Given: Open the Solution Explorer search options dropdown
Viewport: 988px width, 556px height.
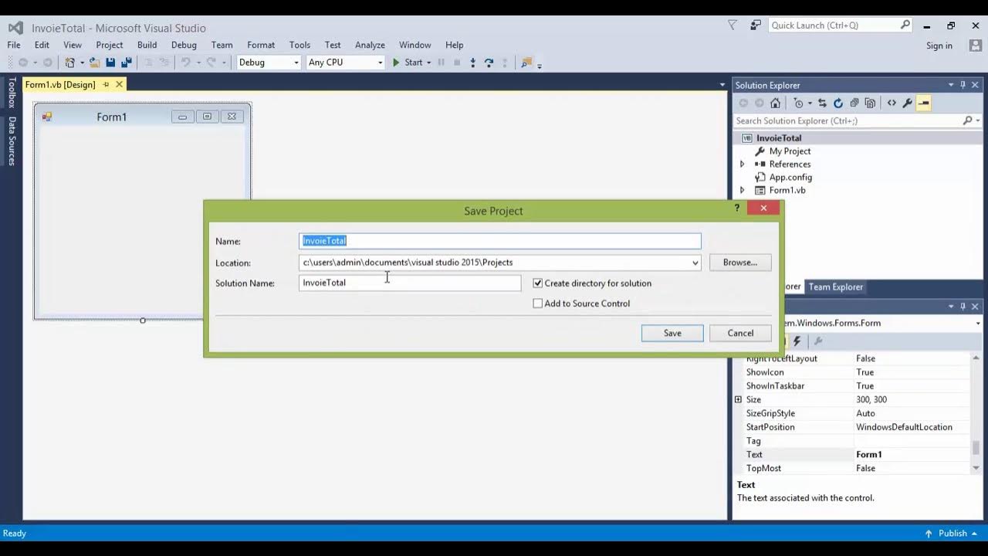Looking at the screenshot, I should (978, 121).
